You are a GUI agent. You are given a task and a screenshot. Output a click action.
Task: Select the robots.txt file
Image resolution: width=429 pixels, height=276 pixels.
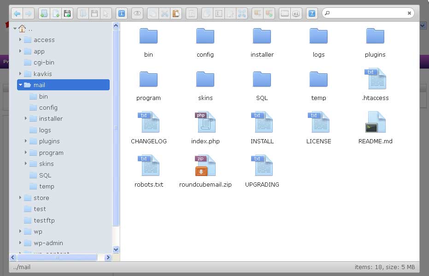click(x=148, y=172)
